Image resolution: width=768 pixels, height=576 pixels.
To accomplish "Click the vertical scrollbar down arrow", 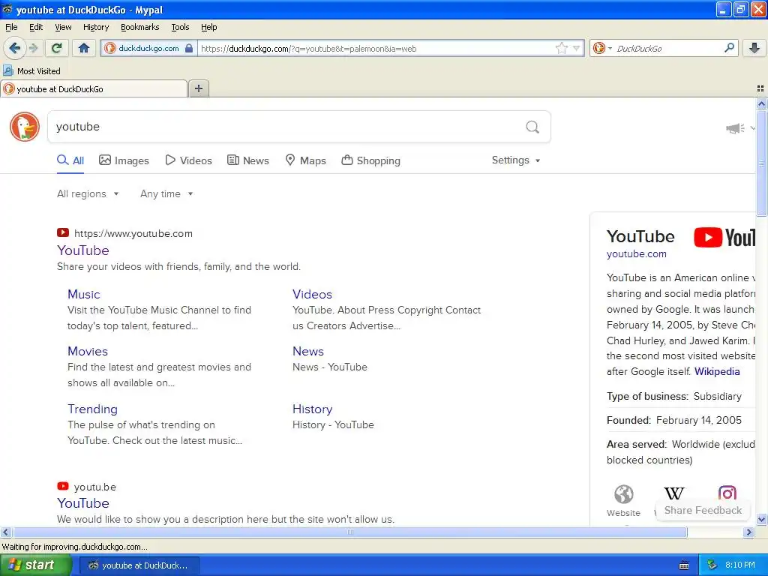I will tap(761, 519).
